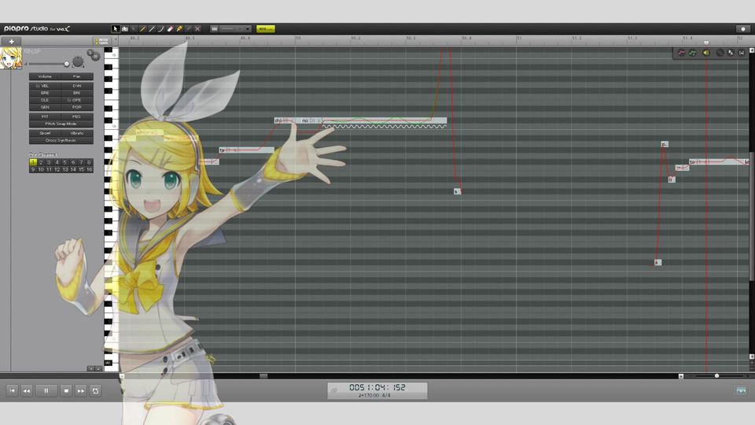Screen dimensions: 755x425
Task: Click the record dot button at top right
Action: pyautogui.click(x=743, y=29)
